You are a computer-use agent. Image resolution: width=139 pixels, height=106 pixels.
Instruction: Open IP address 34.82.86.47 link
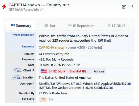(57, 71)
